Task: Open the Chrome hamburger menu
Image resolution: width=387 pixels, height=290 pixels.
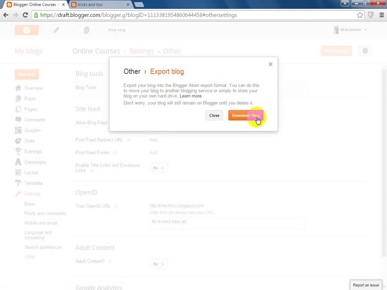Action: pyautogui.click(x=382, y=15)
